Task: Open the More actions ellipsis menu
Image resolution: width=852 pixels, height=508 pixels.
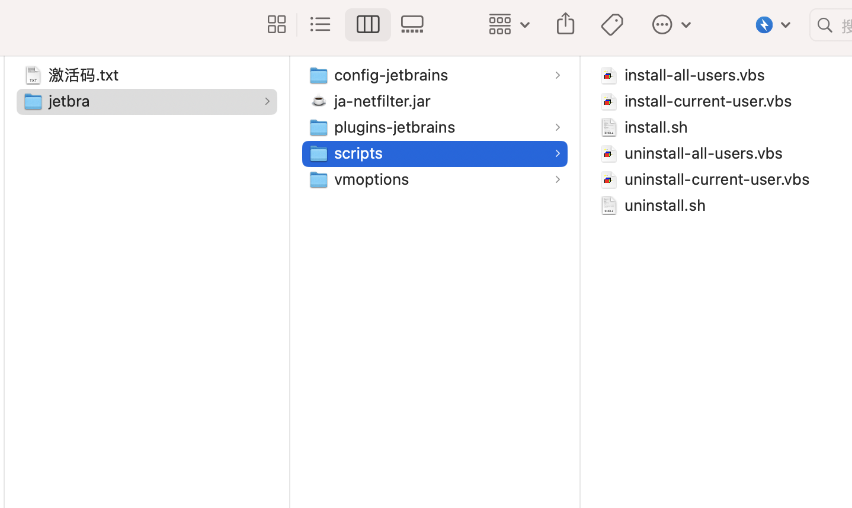Action: click(x=671, y=25)
